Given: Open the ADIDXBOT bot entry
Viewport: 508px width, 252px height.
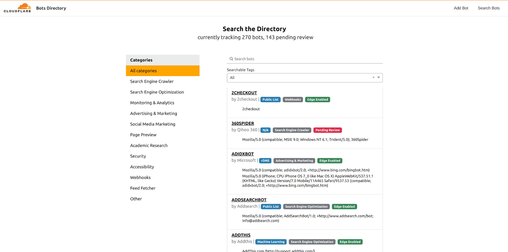Looking at the screenshot, I should pyautogui.click(x=242, y=154).
